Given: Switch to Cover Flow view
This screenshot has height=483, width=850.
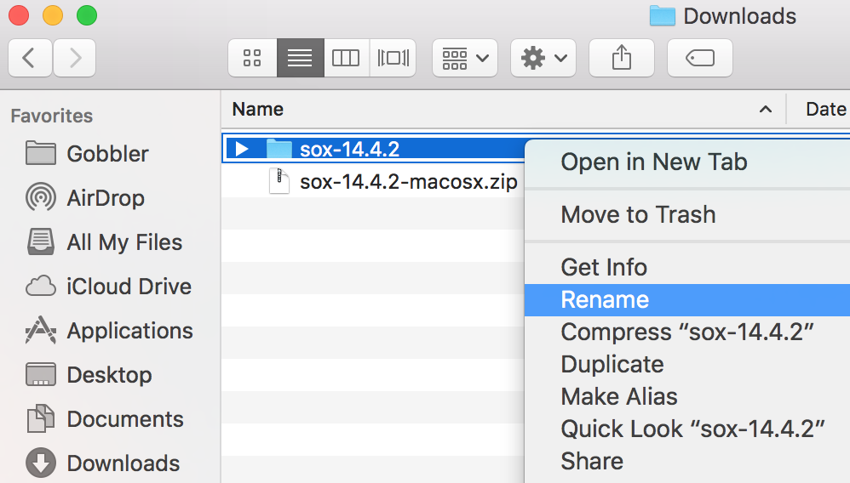Looking at the screenshot, I should pos(393,58).
